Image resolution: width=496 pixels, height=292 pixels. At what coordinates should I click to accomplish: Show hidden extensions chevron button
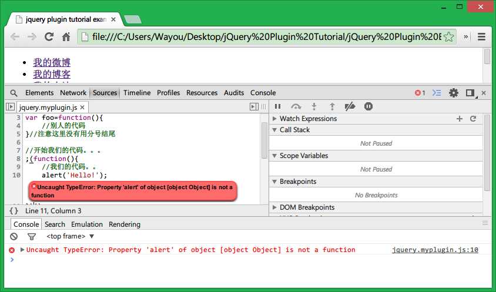465,37
